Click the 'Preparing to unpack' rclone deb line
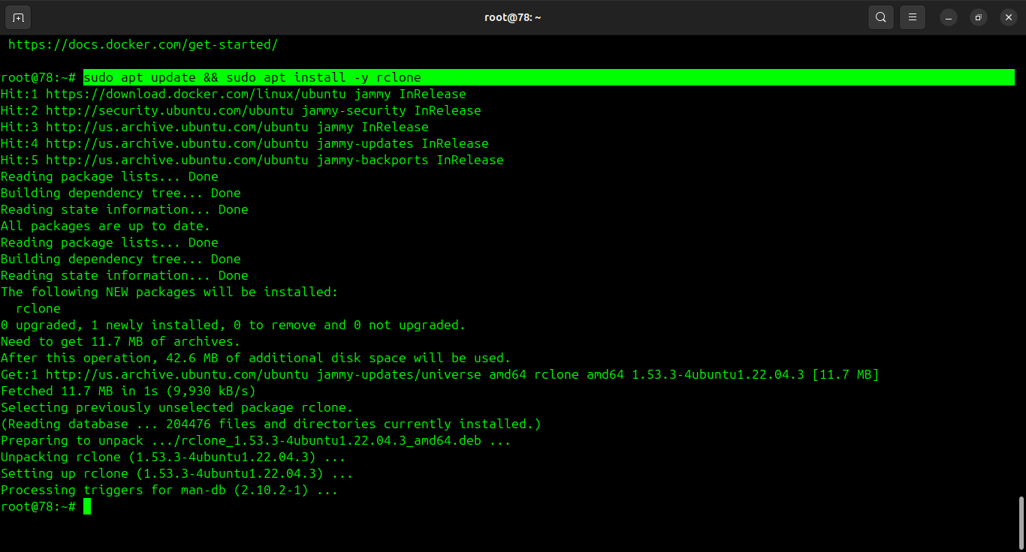The height and width of the screenshot is (552, 1026). coord(256,441)
